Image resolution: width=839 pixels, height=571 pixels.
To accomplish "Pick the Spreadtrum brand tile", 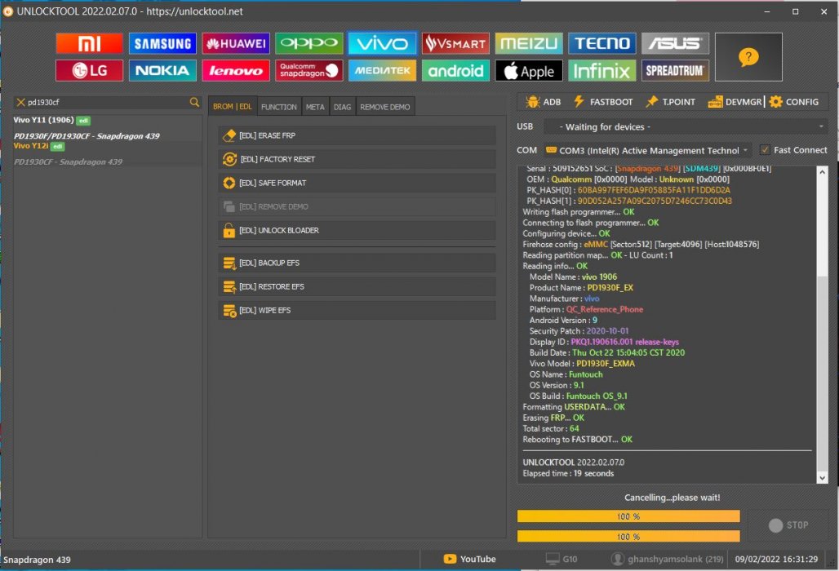I will click(x=675, y=71).
